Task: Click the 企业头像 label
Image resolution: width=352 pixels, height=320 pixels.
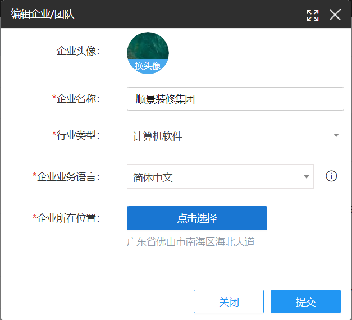Action: point(78,51)
